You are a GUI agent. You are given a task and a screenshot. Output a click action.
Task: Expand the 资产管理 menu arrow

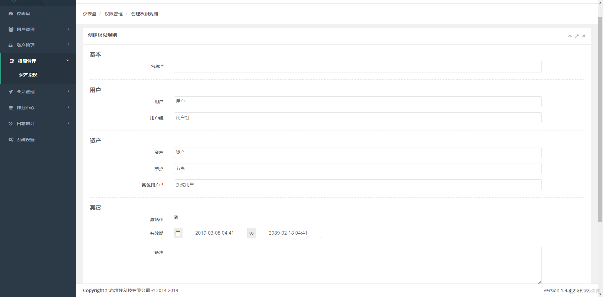(x=68, y=45)
